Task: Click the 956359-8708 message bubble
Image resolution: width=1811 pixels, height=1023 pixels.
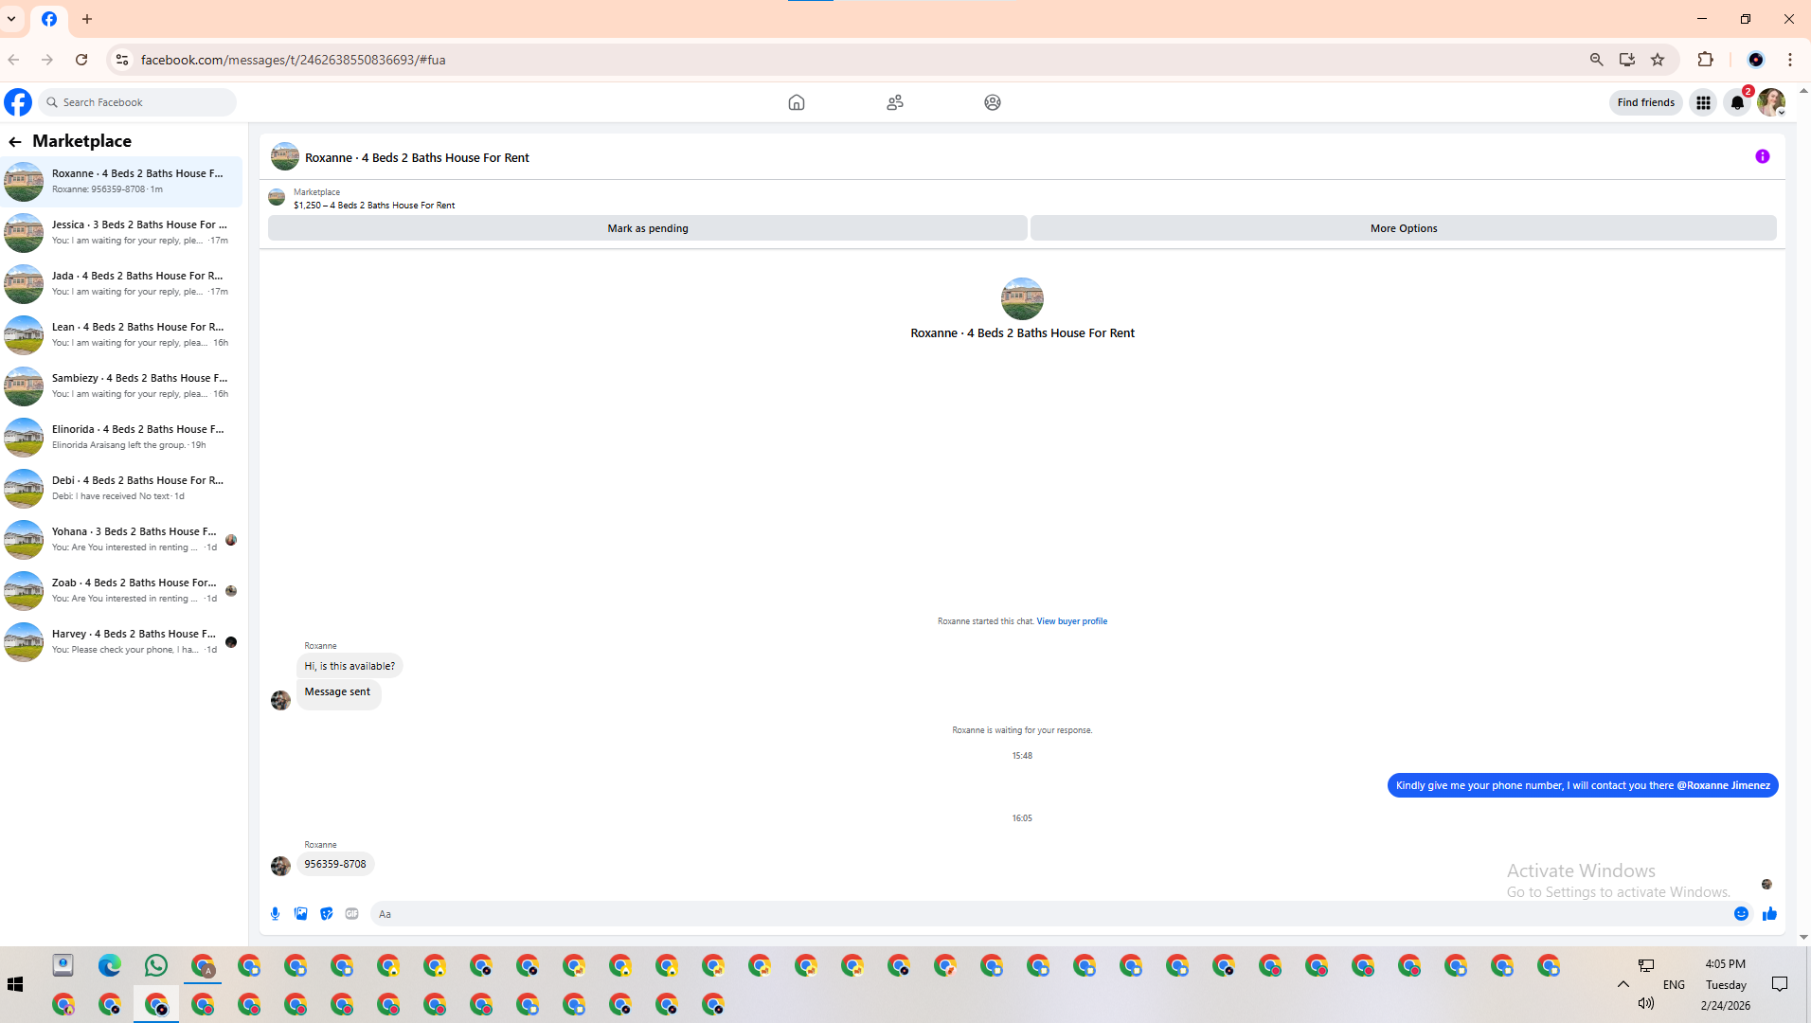Action: [335, 864]
